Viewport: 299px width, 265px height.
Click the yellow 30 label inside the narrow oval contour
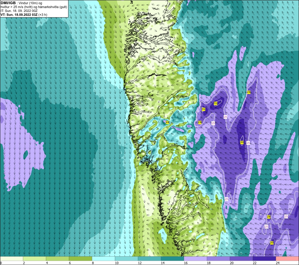click(x=242, y=142)
